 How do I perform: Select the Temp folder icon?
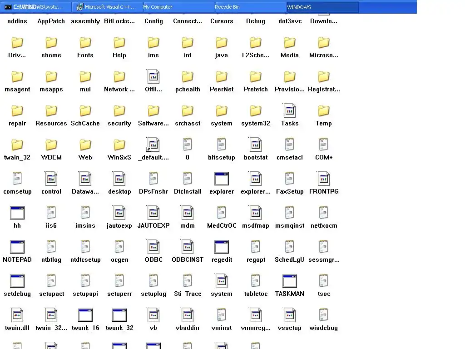point(323,111)
